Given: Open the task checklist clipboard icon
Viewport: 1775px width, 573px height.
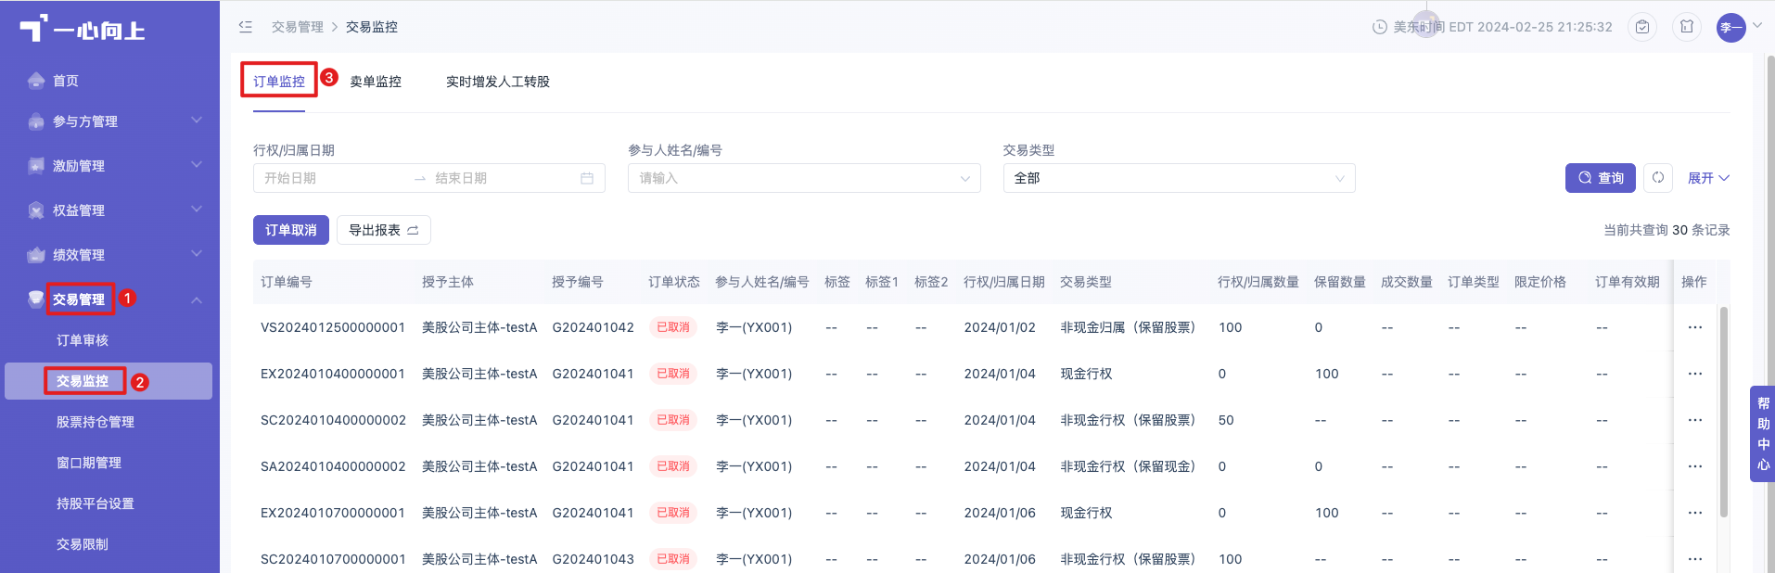Looking at the screenshot, I should 1642,27.
